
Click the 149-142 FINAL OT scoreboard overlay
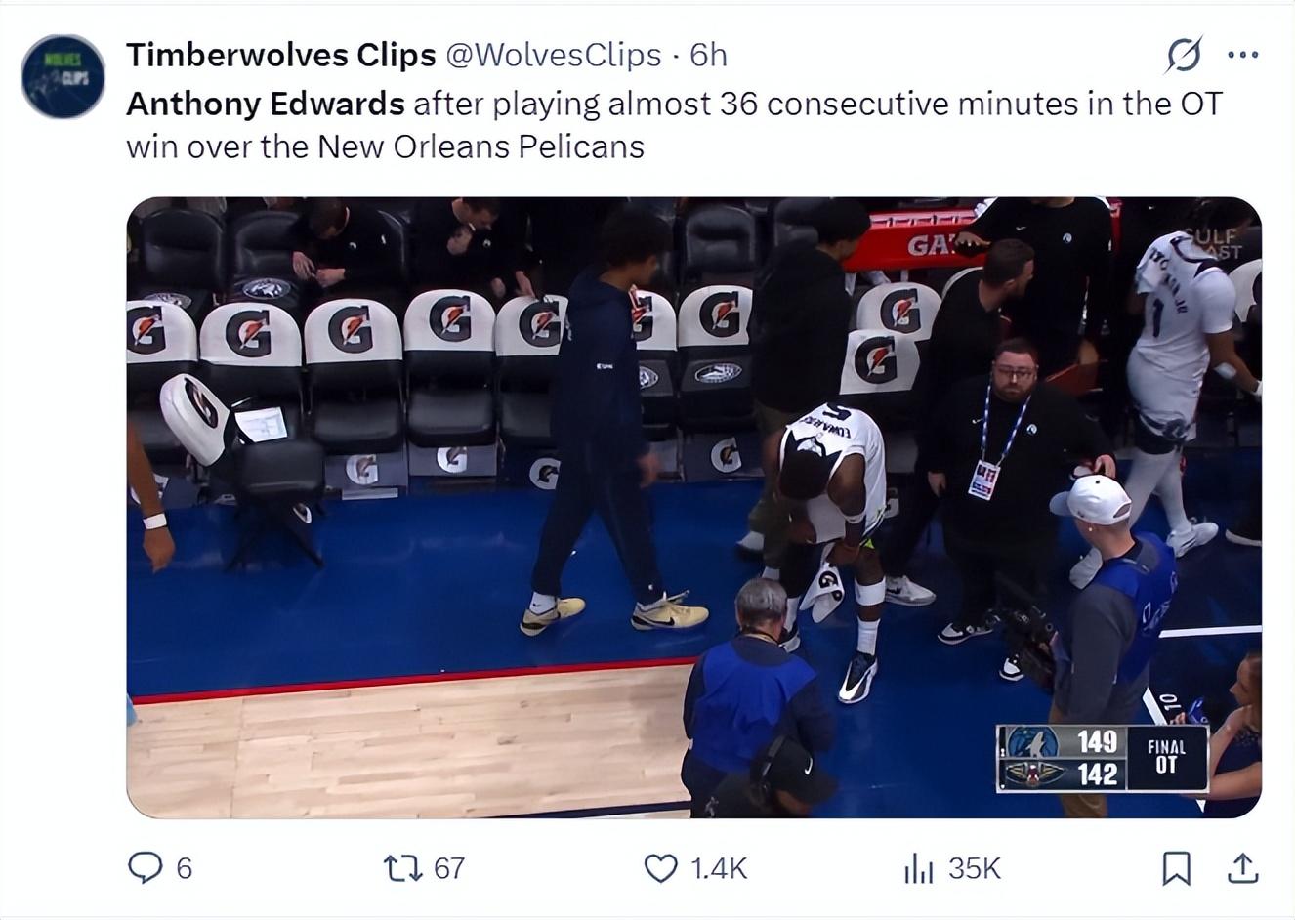[x=1103, y=758]
